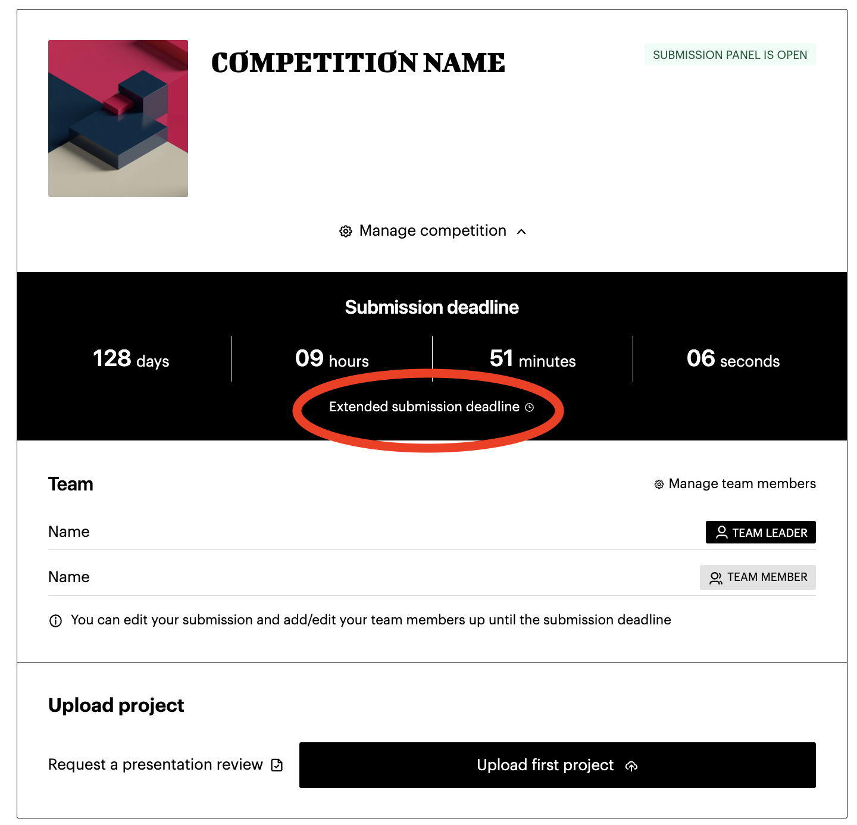This screenshot has width=857, height=825.
Task: Click the 128 days countdown value
Action: (x=131, y=359)
